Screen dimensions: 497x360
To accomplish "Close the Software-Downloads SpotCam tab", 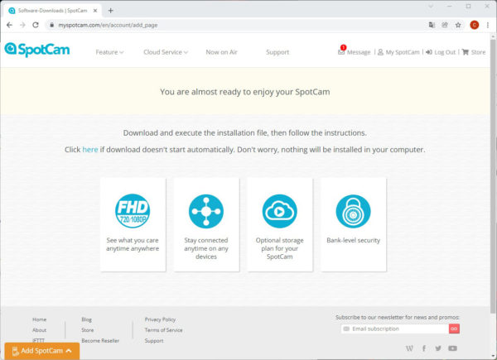I will coord(95,11).
